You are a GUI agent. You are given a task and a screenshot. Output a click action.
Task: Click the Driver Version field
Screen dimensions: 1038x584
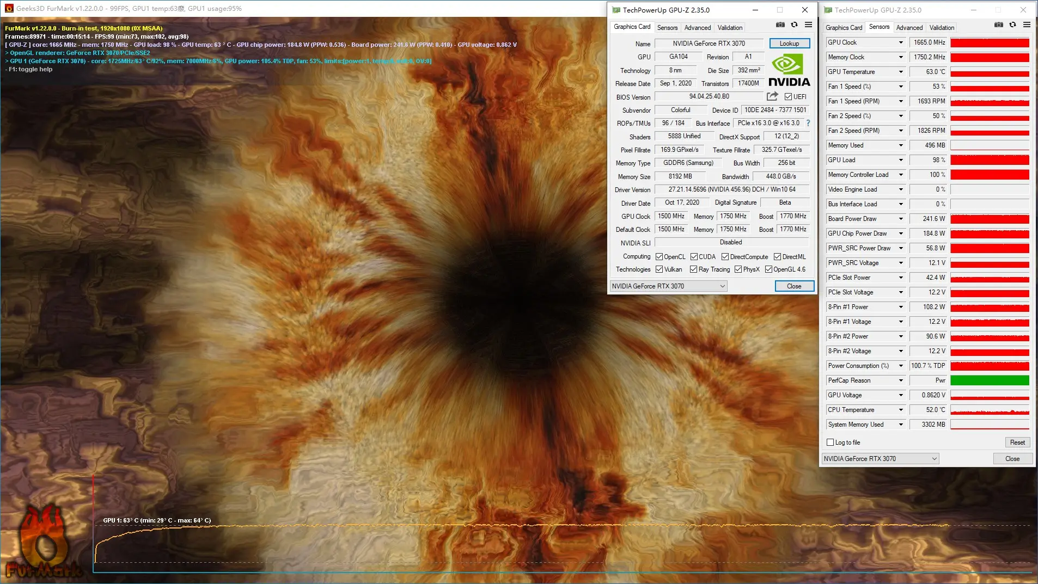click(732, 189)
